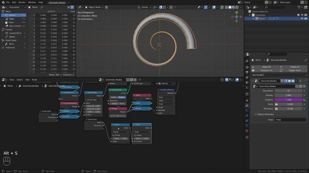
Task: Switch to rendered viewport shading
Action: [x=237, y=7]
